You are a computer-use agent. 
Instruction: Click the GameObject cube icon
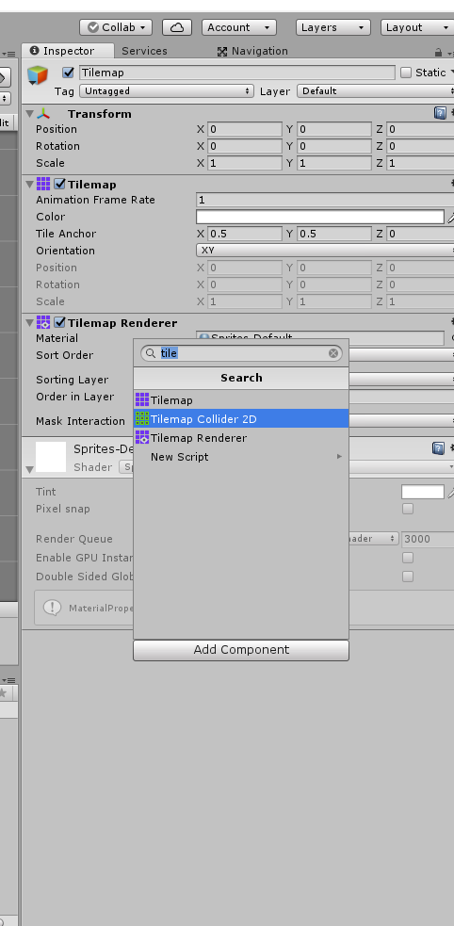[x=37, y=75]
